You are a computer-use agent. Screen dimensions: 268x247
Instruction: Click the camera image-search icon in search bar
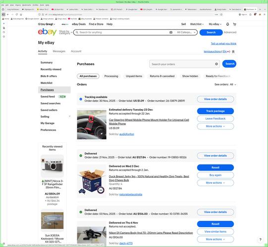tap(171, 32)
